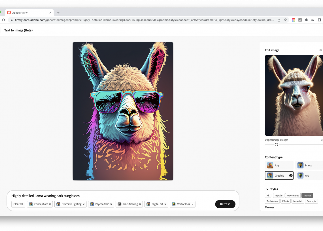This screenshot has width=323, height=231.
Task: Show All styles filter
Action: 268,196
